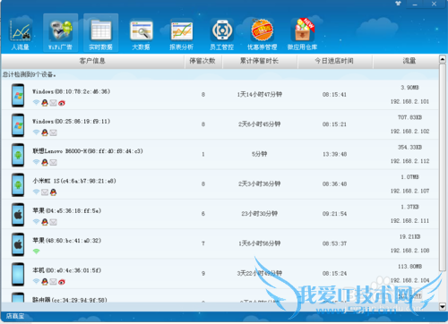
Task: Close the application window
Action: click(434, 4)
